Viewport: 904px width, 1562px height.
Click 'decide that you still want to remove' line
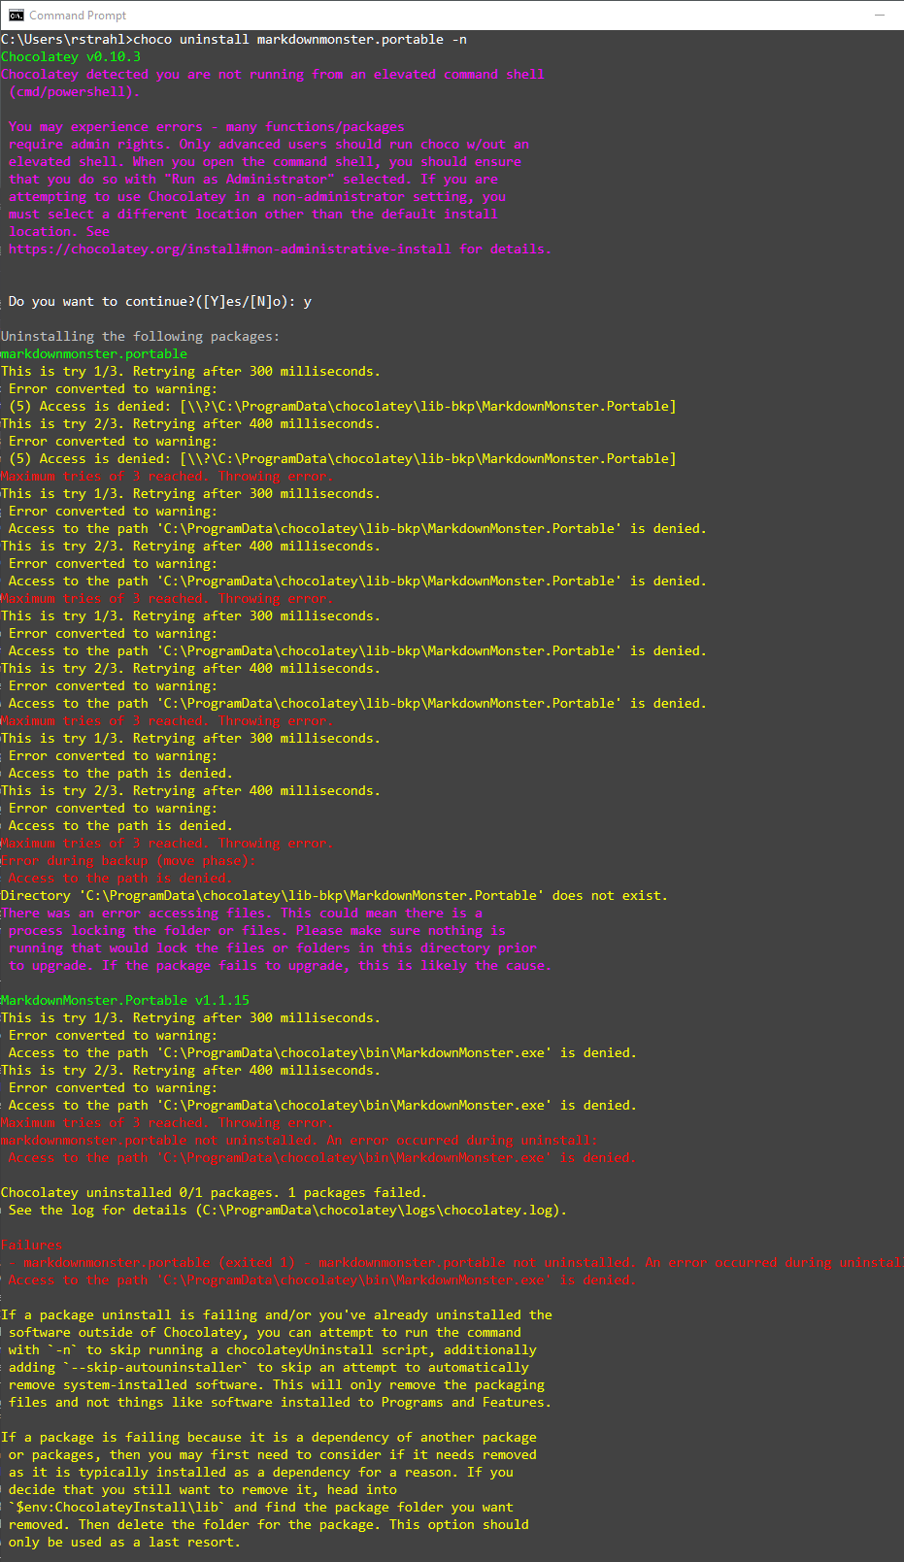(x=203, y=1490)
